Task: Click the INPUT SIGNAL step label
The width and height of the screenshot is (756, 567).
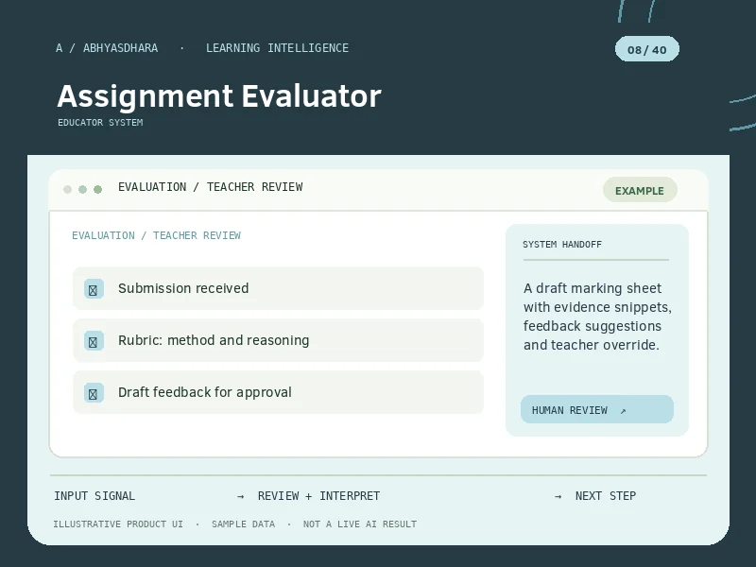Action: 94,495
